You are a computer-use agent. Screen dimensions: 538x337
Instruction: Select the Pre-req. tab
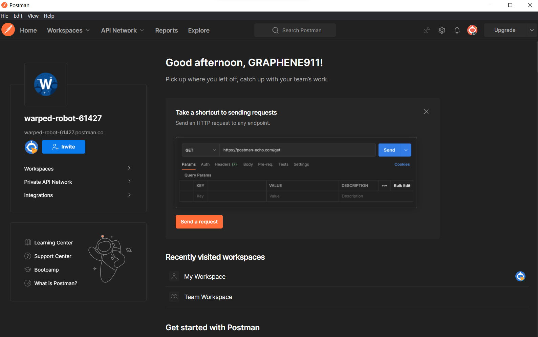(265, 164)
